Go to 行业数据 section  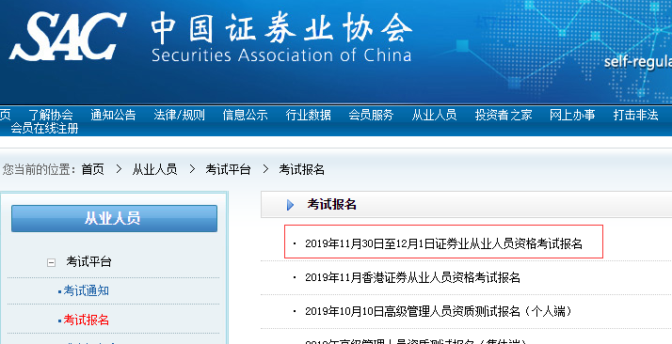(308, 115)
